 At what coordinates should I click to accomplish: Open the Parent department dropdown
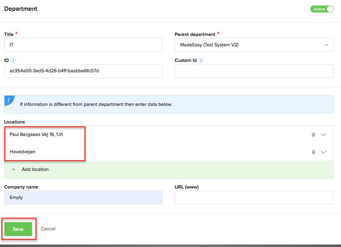click(254, 45)
